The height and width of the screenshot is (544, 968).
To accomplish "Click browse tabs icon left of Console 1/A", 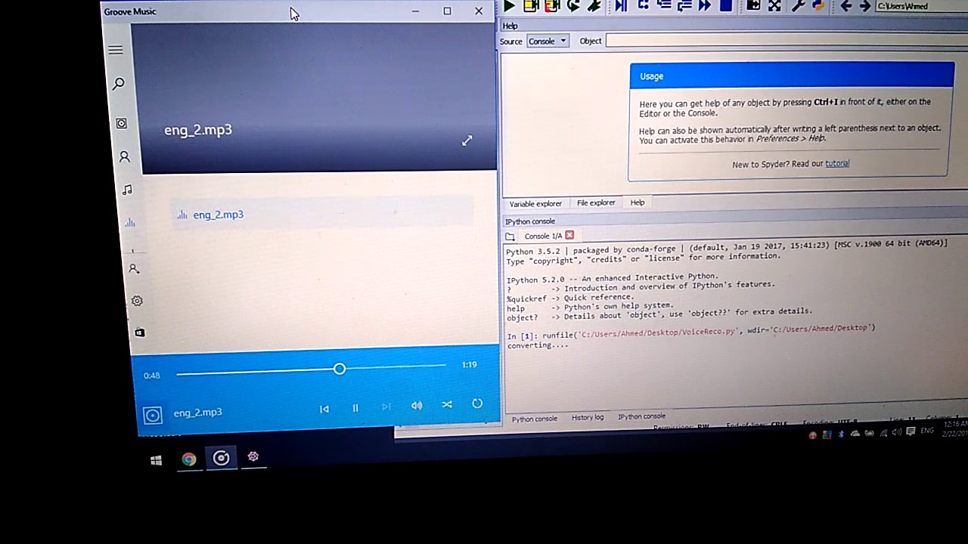I will (510, 236).
